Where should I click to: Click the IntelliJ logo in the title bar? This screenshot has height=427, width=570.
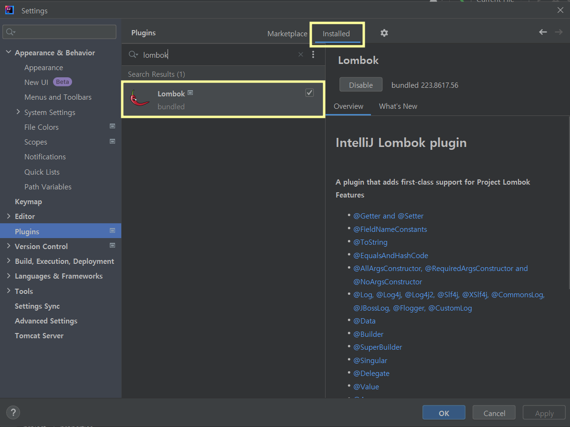(x=10, y=10)
